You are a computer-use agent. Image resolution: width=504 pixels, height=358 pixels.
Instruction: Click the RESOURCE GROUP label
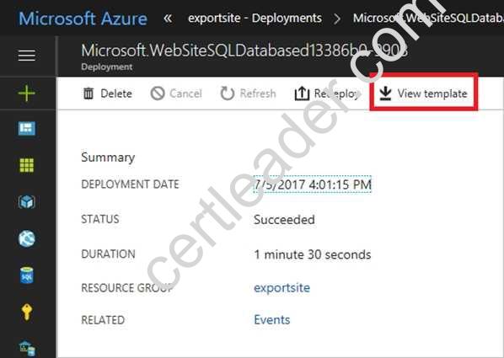(127, 287)
